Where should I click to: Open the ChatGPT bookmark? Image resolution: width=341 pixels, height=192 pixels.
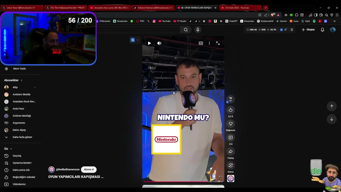pos(231,21)
